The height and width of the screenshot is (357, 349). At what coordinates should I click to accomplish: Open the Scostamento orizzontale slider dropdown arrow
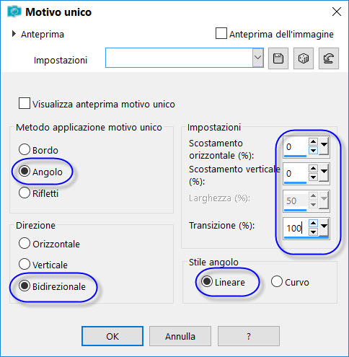pos(324,146)
